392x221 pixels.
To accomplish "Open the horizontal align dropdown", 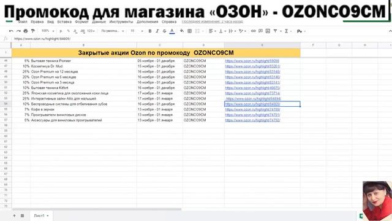I will tap(213, 31).
